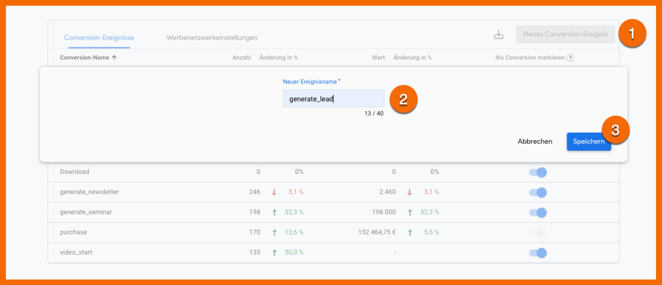This screenshot has height=285, width=662.
Task: Click the Anzahl column header
Action: [x=241, y=58]
